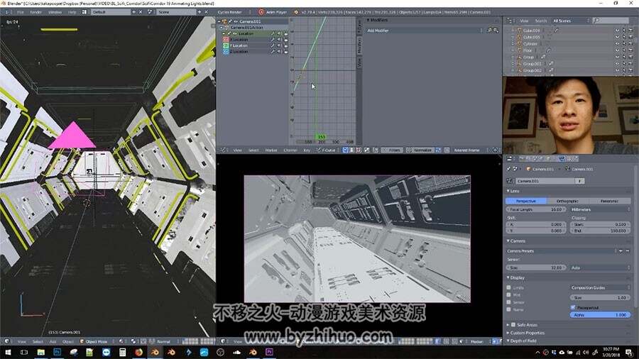Click the green current frame marker 153
This screenshot has height=359, width=639.
pyautogui.click(x=321, y=137)
